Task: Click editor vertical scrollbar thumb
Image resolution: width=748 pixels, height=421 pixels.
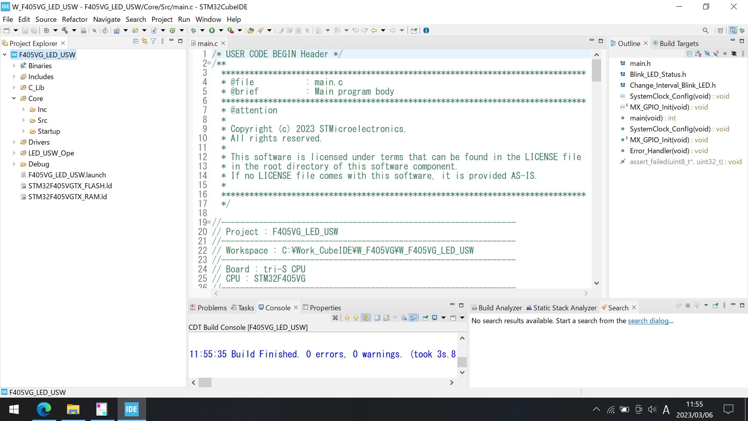Action: pyautogui.click(x=596, y=70)
